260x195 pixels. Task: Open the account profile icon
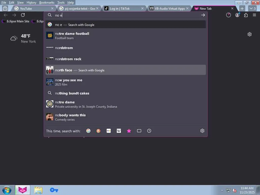[237, 15]
